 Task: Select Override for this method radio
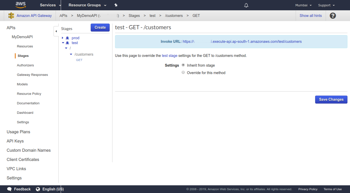point(183,73)
